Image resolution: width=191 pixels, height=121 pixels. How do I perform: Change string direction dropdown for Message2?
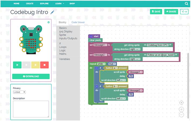point(135,59)
